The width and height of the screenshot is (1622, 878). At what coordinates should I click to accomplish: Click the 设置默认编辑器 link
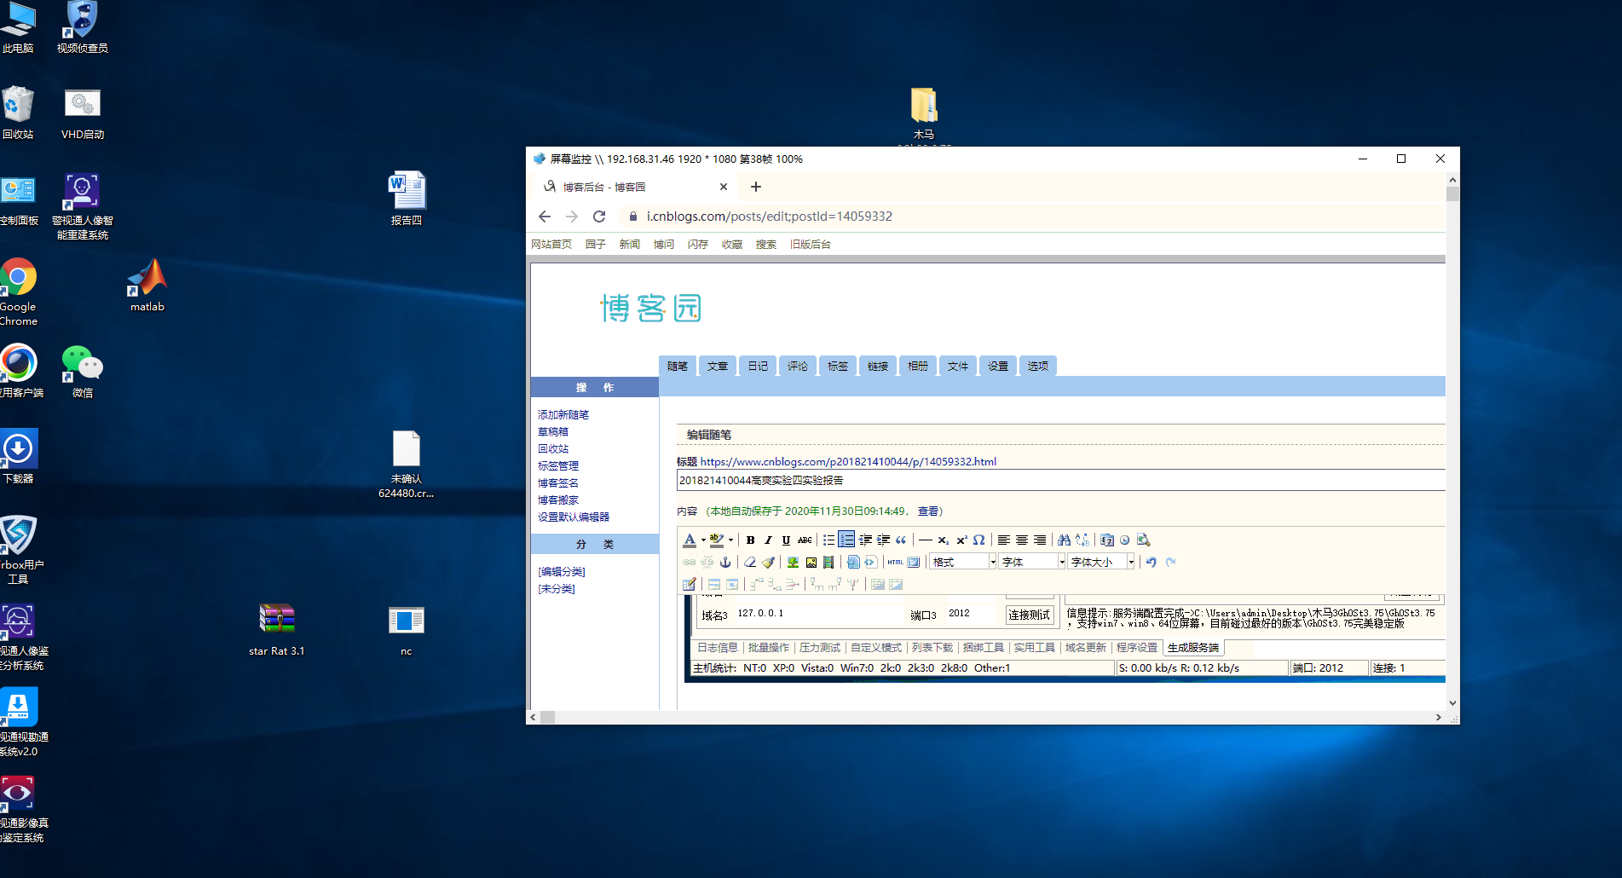(x=574, y=517)
